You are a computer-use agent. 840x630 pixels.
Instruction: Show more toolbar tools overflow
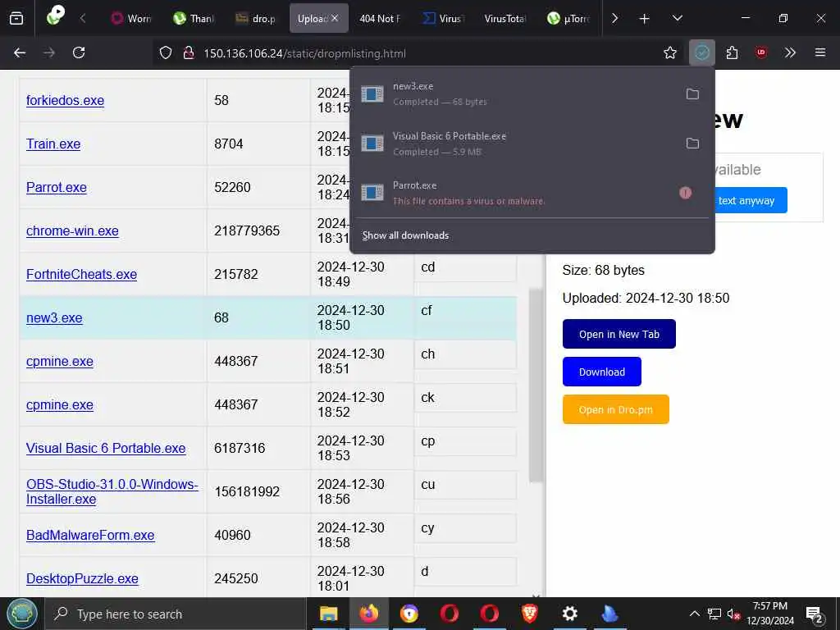(790, 52)
